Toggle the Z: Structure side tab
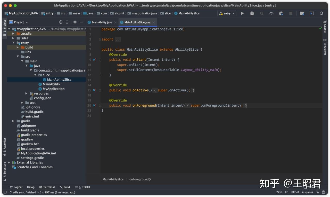 tap(5, 171)
